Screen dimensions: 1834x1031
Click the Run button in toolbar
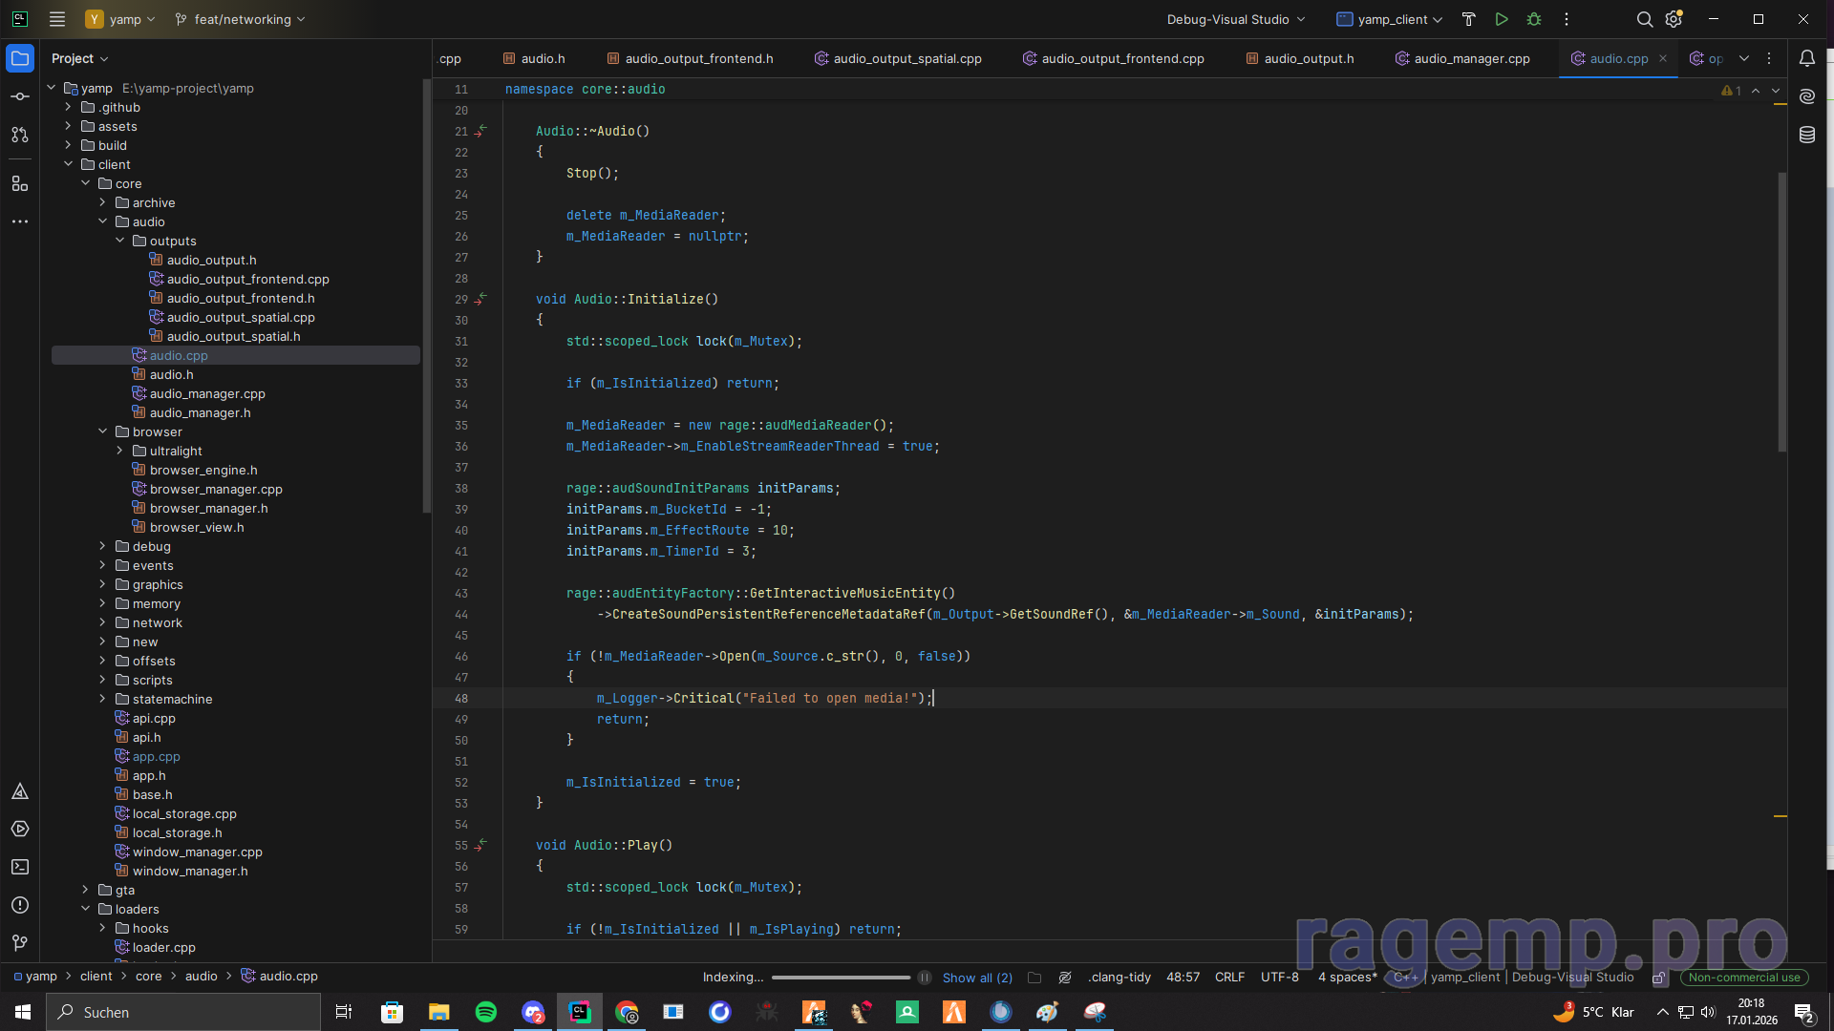[1502, 19]
